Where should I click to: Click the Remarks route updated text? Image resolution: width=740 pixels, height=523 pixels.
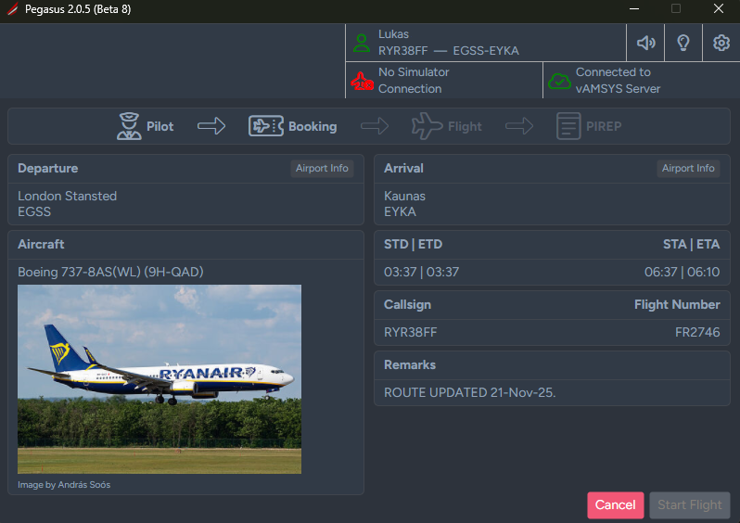point(470,392)
